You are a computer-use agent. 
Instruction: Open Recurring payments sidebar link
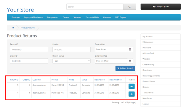tap(161, 76)
